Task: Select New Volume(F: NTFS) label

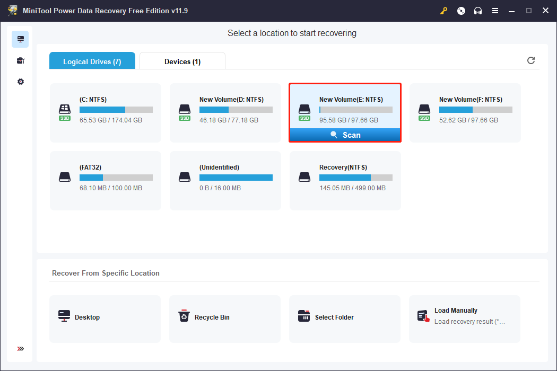Action: click(471, 100)
